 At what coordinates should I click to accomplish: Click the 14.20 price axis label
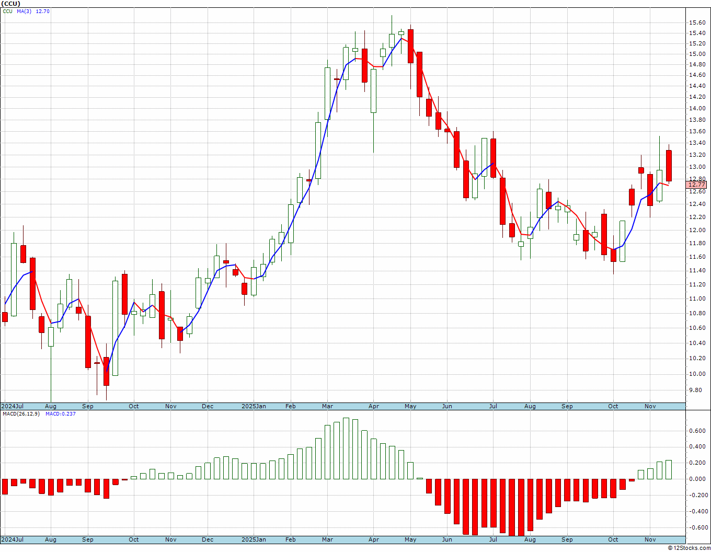[x=697, y=97]
